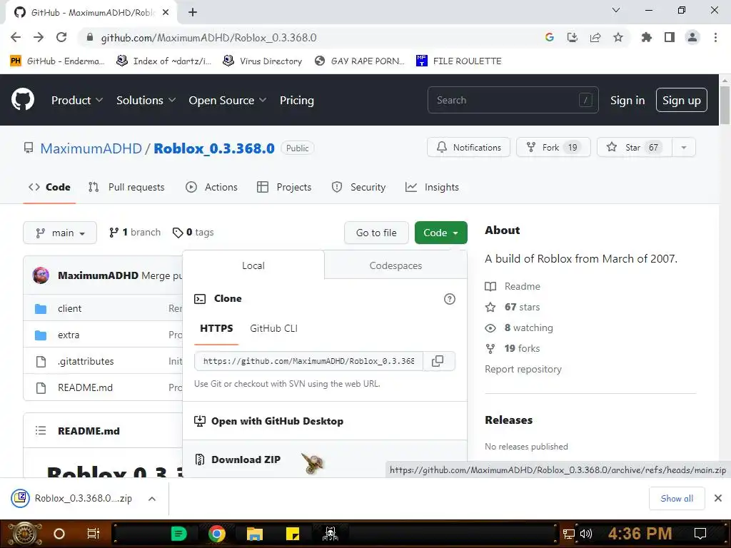Viewport: 731px width, 548px height.
Task: Open a new browser tab
Action: (x=193, y=13)
